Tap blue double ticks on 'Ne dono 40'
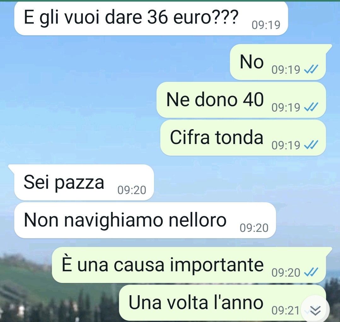The width and height of the screenshot is (340, 322). (x=311, y=107)
